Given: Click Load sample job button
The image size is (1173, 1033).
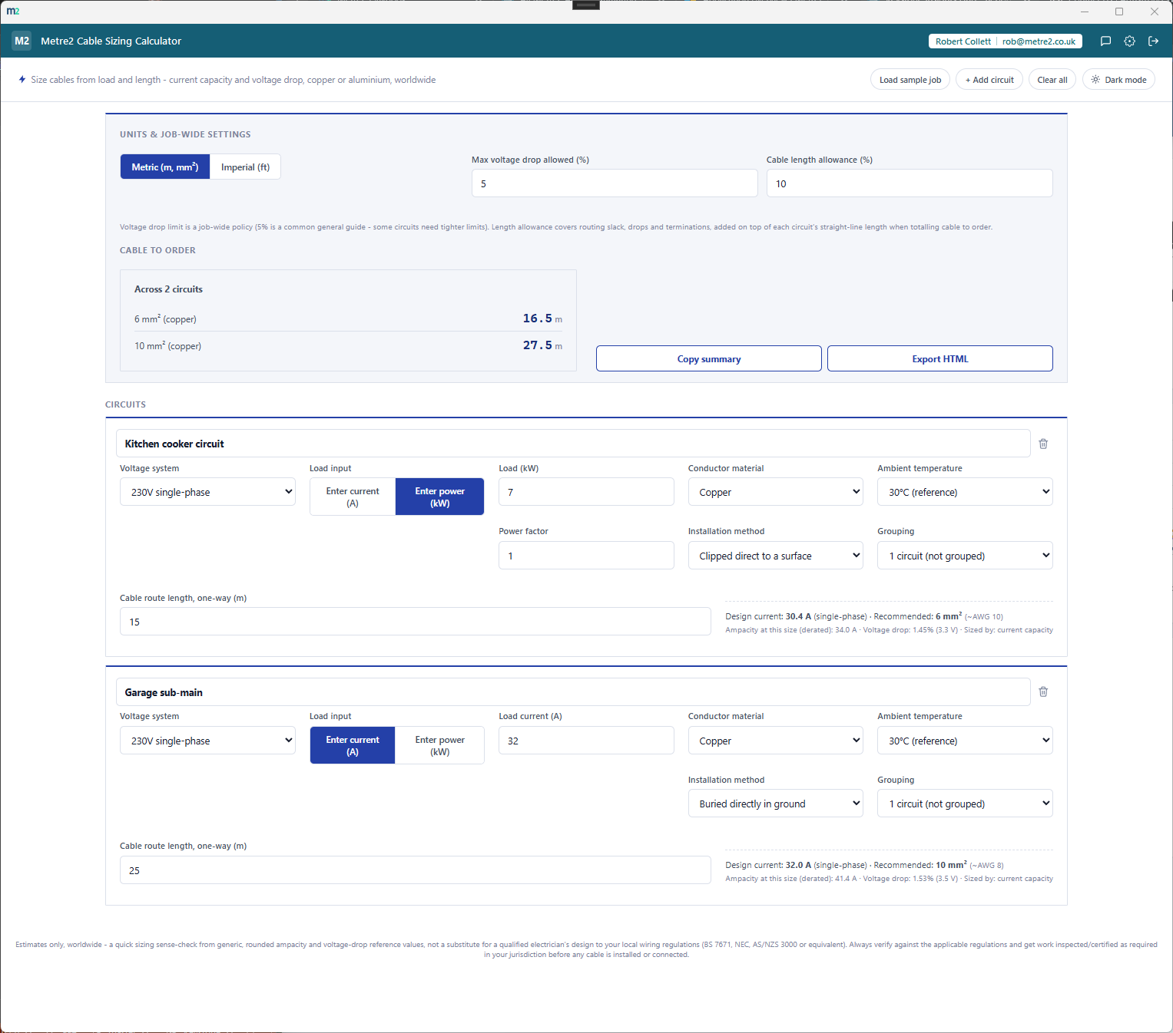Looking at the screenshot, I should pyautogui.click(x=910, y=80).
